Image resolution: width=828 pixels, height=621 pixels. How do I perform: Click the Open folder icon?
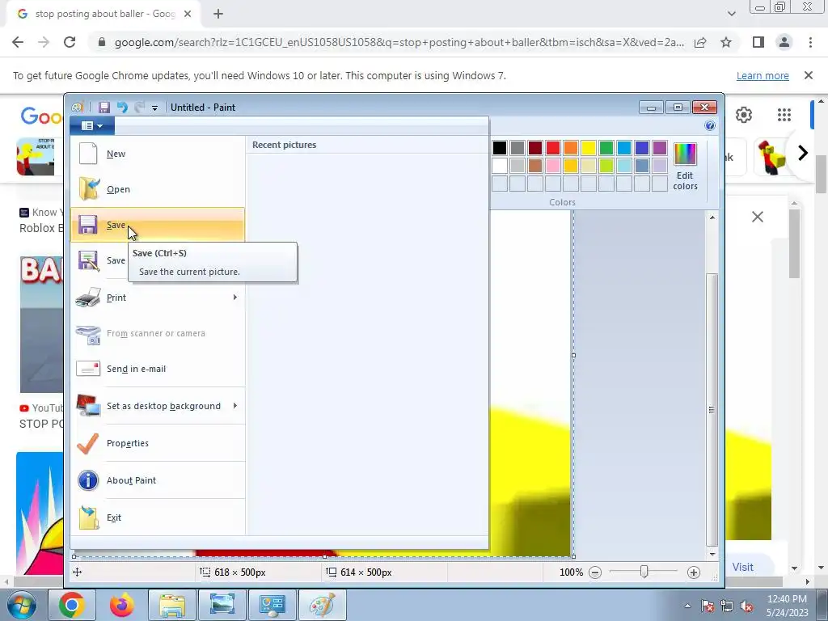89,189
